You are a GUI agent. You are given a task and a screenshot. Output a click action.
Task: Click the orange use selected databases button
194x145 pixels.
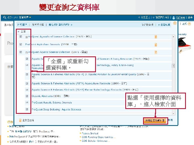(x=155, y=121)
